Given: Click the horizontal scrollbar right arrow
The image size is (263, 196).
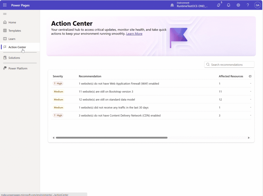Looking at the screenshot, I should (x=249, y=138).
